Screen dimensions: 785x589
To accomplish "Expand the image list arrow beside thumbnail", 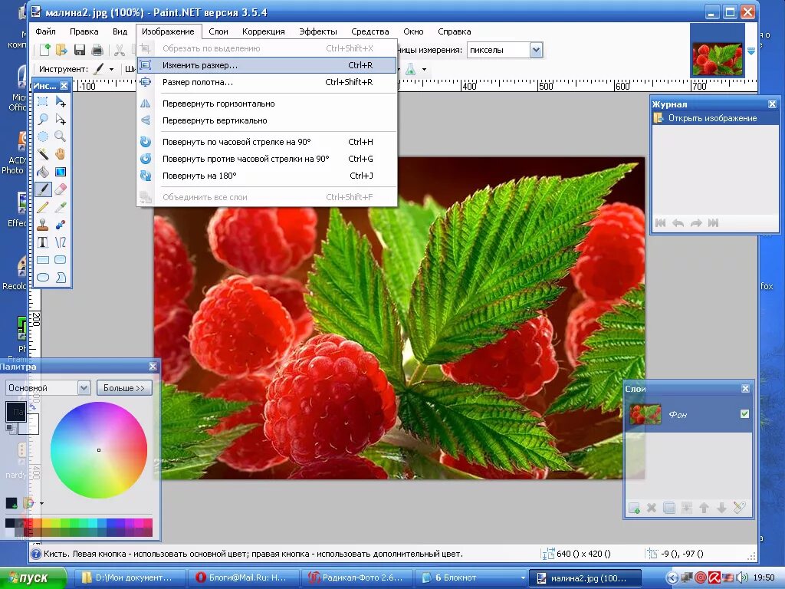I will point(751,51).
